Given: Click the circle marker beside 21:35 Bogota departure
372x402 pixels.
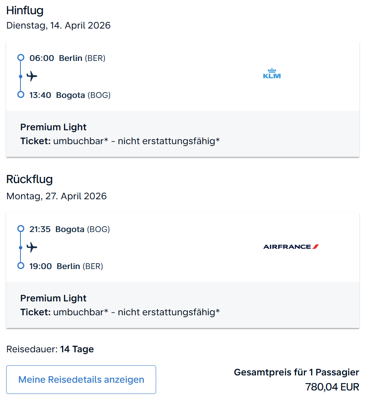Looking at the screenshot, I should tap(21, 229).
